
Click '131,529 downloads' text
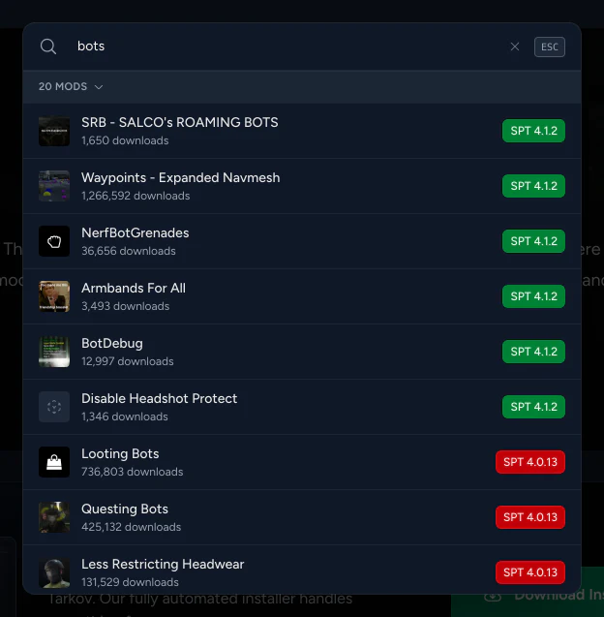pos(130,582)
